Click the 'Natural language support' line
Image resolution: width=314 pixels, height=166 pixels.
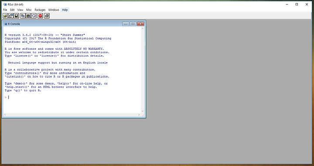pos(58,63)
